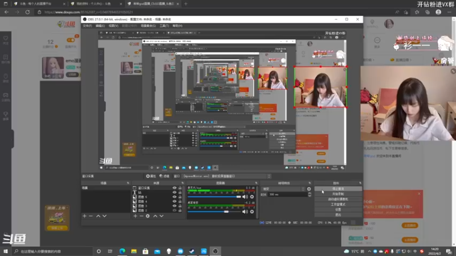Open the window selection dropdown for capture
Viewport: 456px width, 256px height.
coord(226,176)
